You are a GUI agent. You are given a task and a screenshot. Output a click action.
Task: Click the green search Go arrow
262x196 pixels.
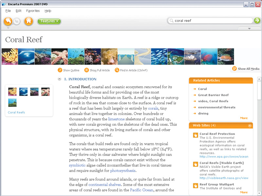[x=257, y=21]
